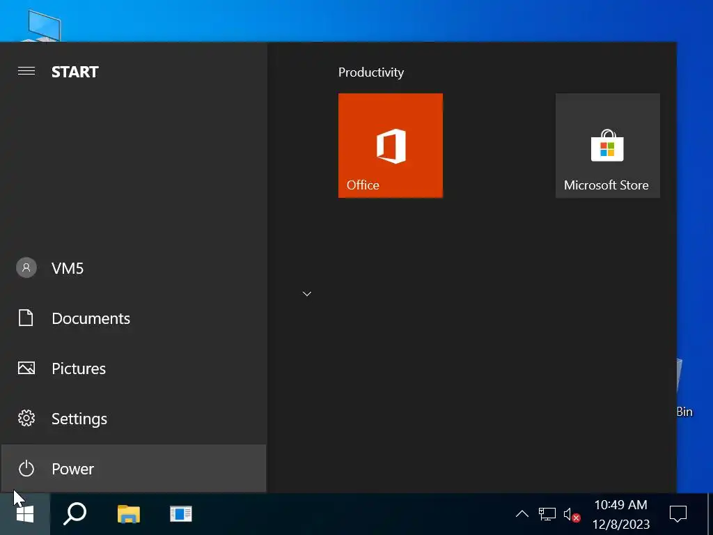Click the Windows Start button
The height and width of the screenshot is (535, 713).
(x=25, y=514)
